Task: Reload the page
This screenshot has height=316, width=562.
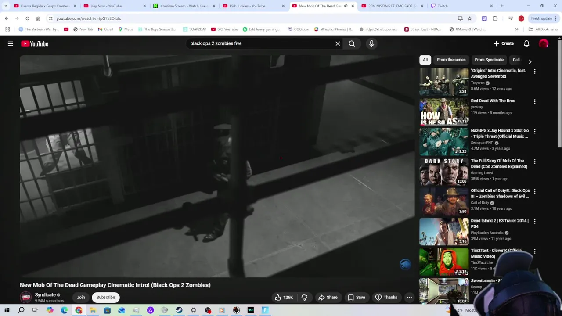Action: pos(27,18)
